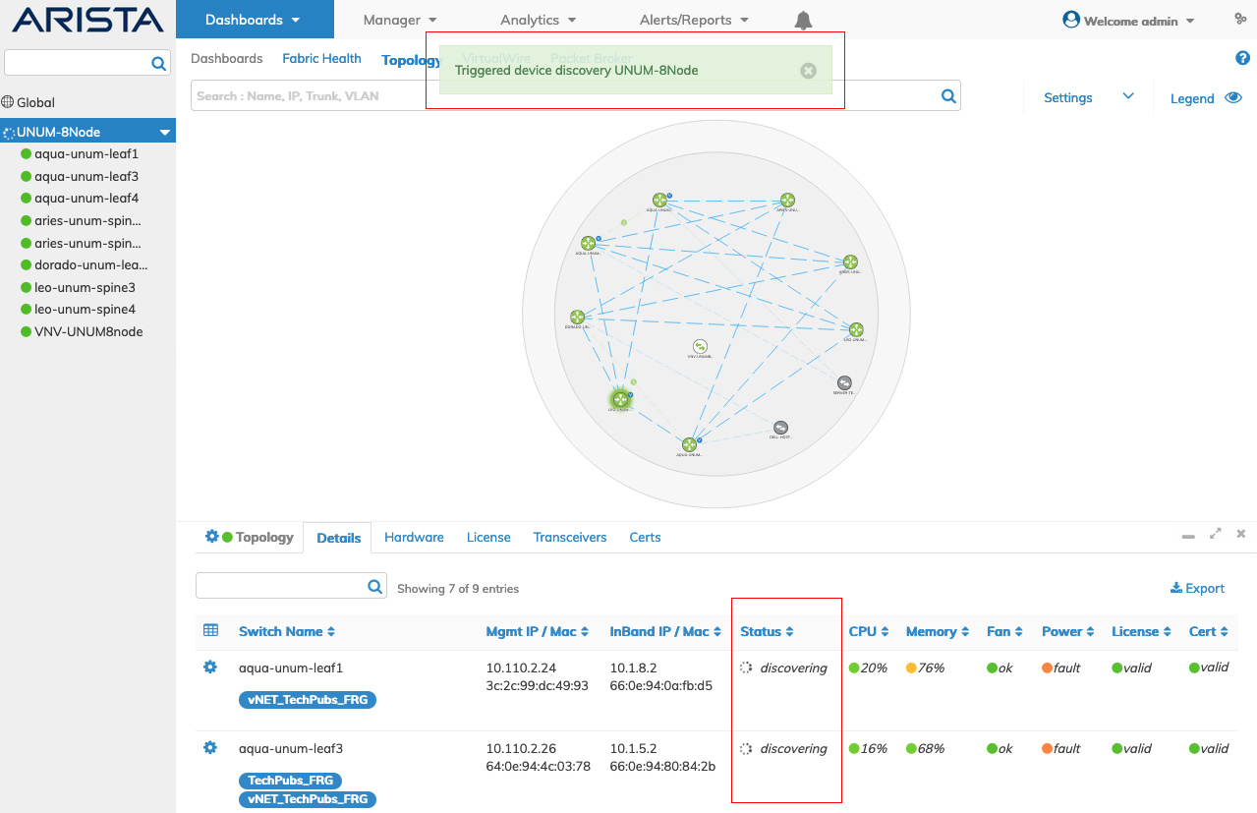Sort table by Fan column

[x=1005, y=631]
